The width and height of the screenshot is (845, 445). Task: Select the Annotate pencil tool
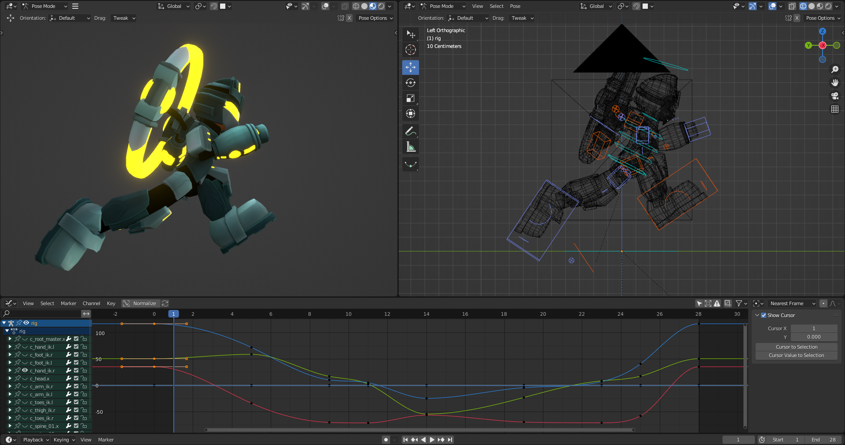(410, 131)
